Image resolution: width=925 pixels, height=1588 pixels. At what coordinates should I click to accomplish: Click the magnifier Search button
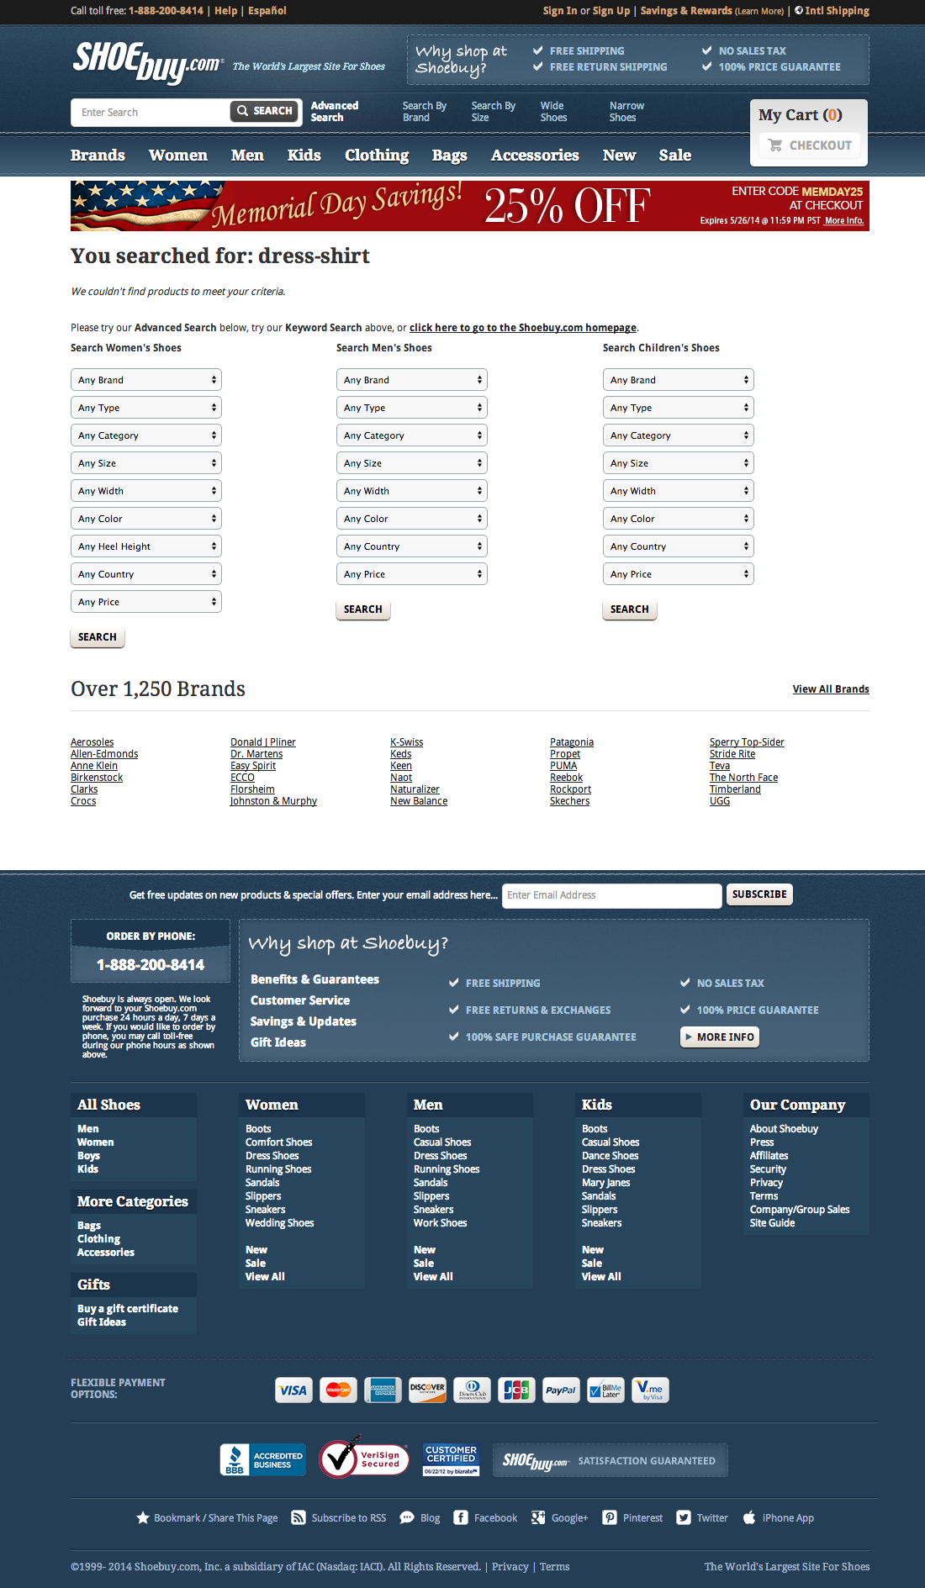(265, 111)
